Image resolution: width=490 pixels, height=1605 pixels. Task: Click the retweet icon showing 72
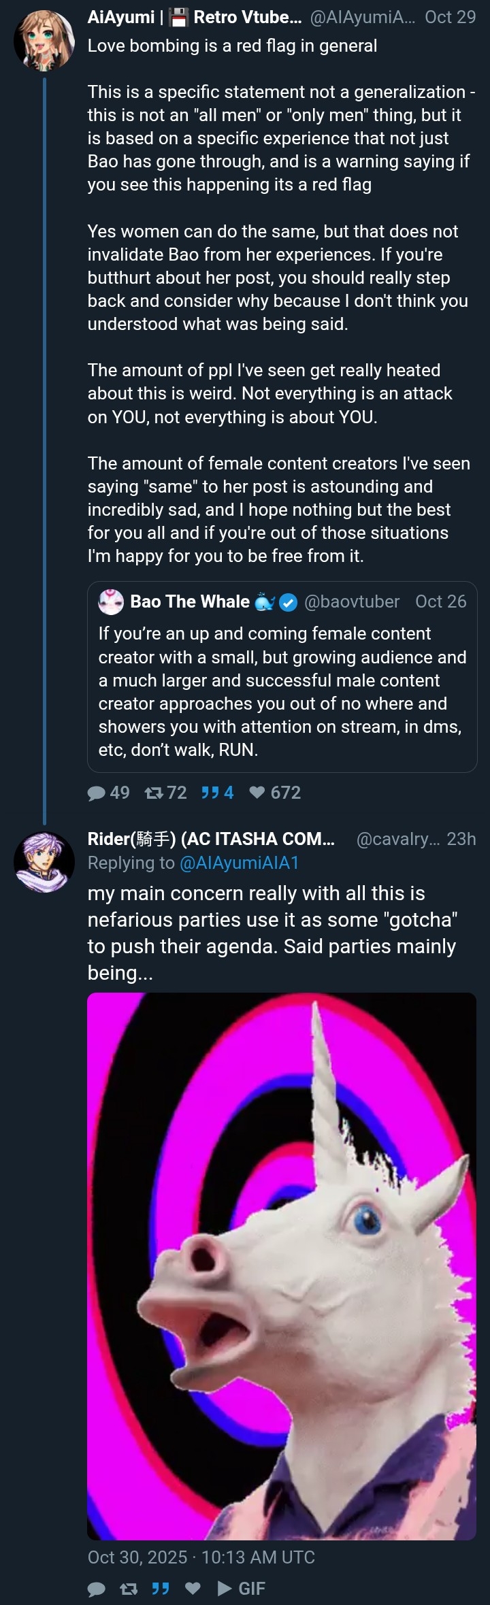tap(154, 793)
